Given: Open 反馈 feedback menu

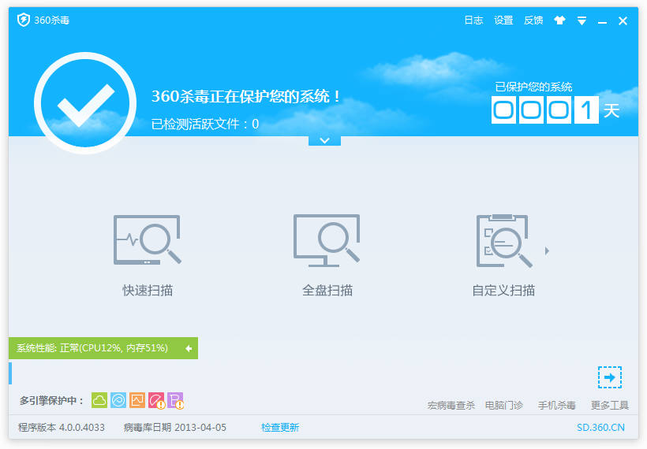Looking at the screenshot, I should click(x=533, y=20).
